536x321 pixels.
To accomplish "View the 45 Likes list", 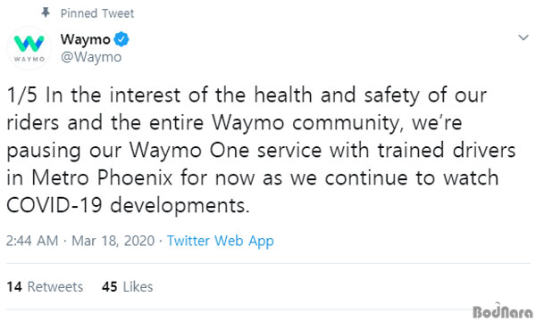I will point(127,286).
